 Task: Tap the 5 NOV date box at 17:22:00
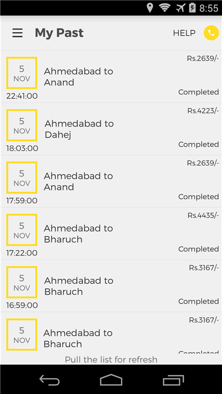pyautogui.click(x=21, y=230)
